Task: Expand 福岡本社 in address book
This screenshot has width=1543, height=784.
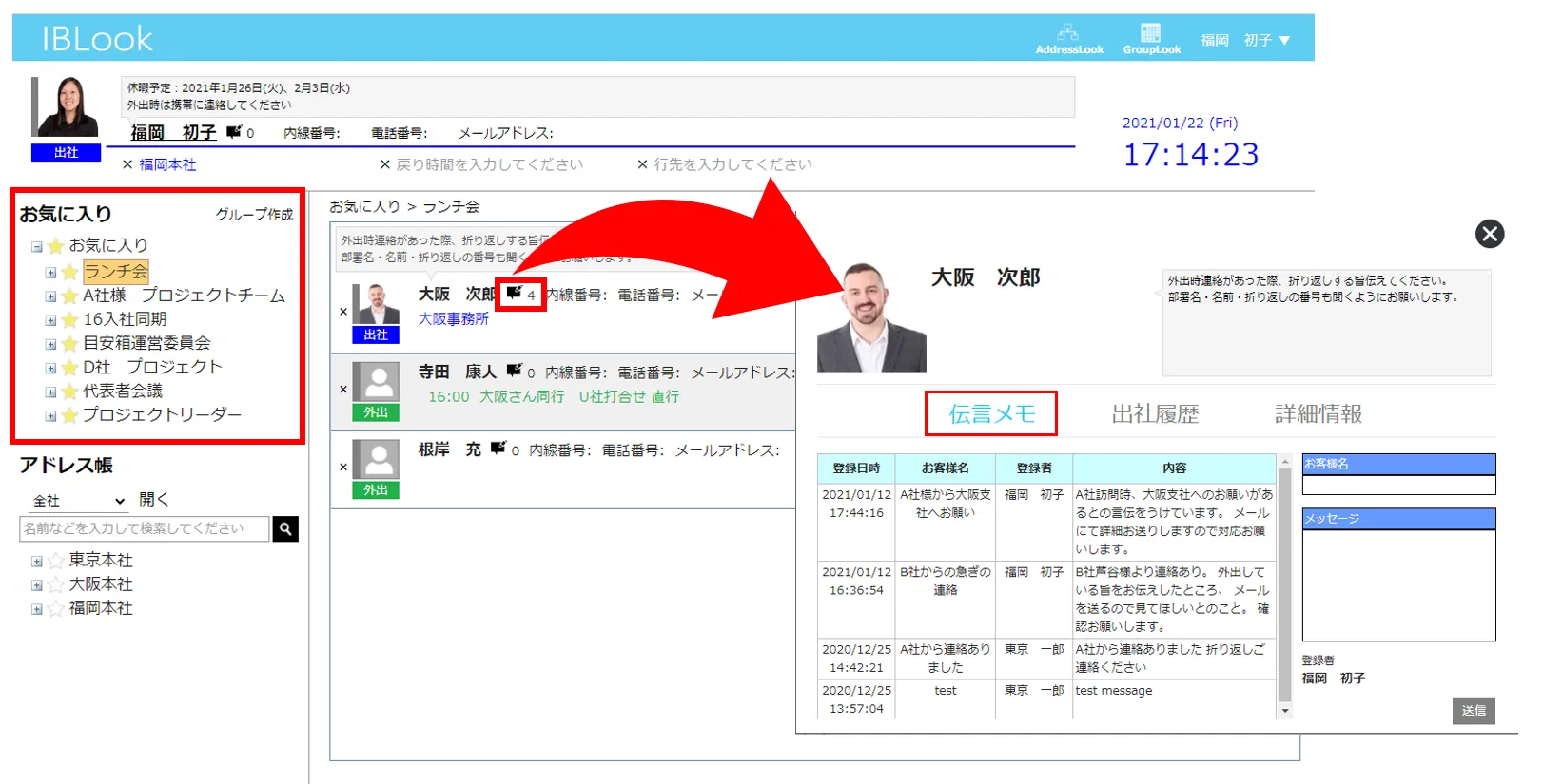Action: 36,609
